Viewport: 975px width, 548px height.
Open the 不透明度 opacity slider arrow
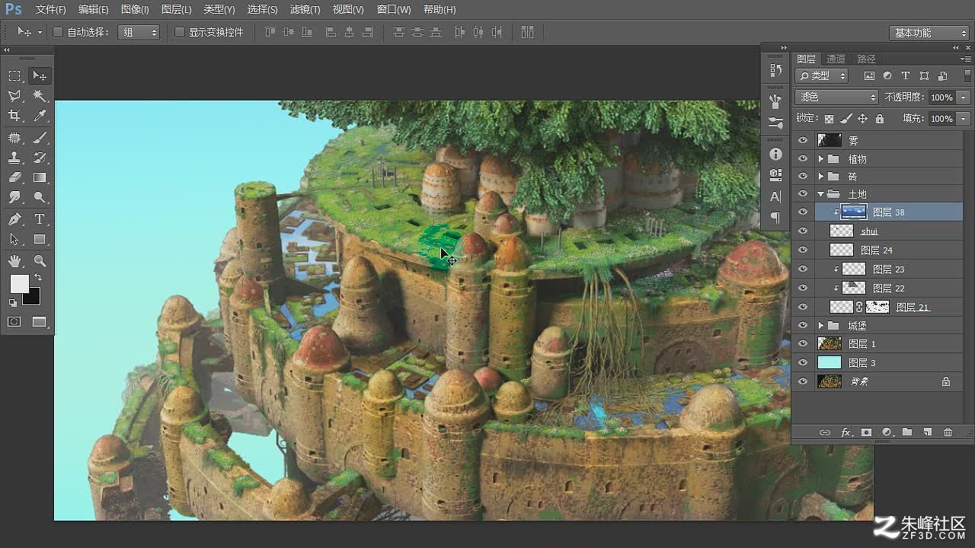coord(964,97)
